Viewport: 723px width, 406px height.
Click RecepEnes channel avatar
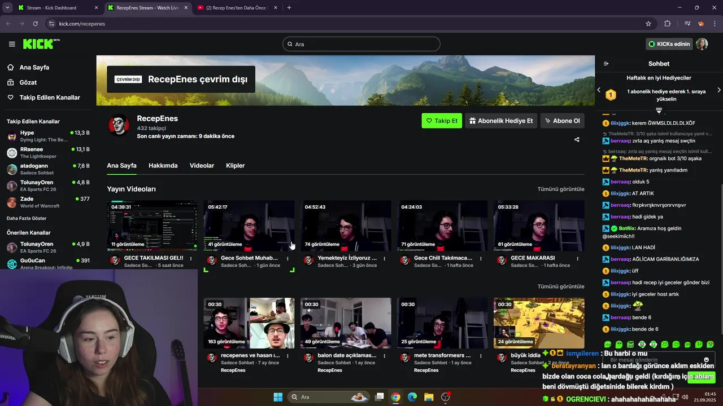[119, 125]
